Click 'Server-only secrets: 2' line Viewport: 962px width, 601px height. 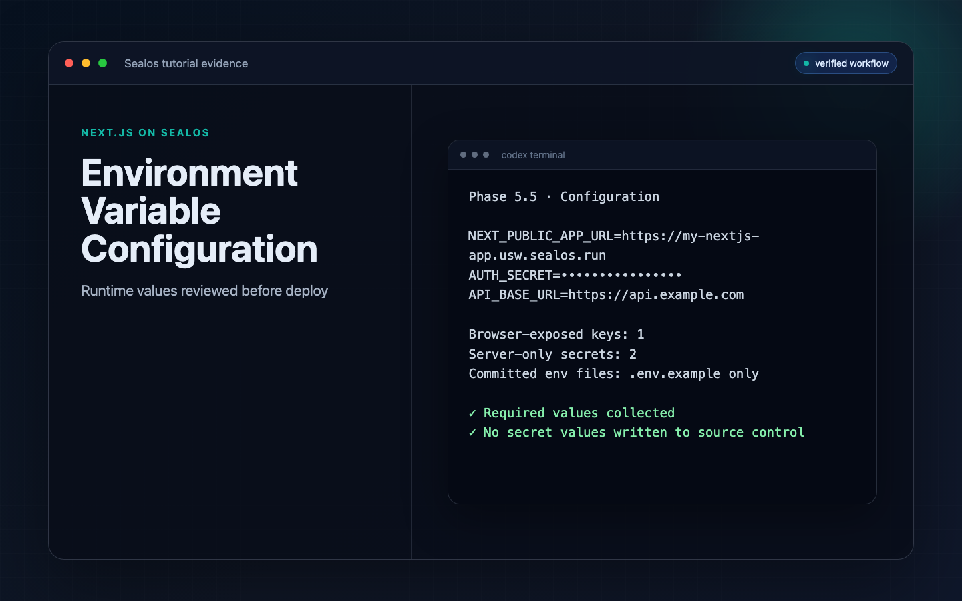[552, 354]
